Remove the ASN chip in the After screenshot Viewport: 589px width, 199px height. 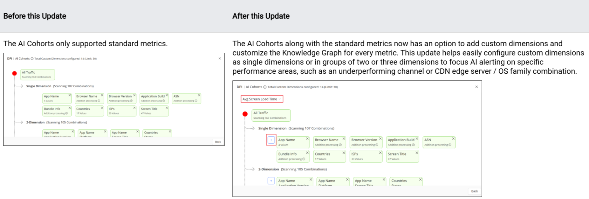(x=453, y=139)
